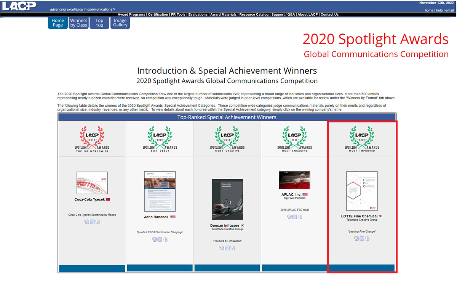Click "2020 Spotlight Awards" red heading

click(376, 39)
